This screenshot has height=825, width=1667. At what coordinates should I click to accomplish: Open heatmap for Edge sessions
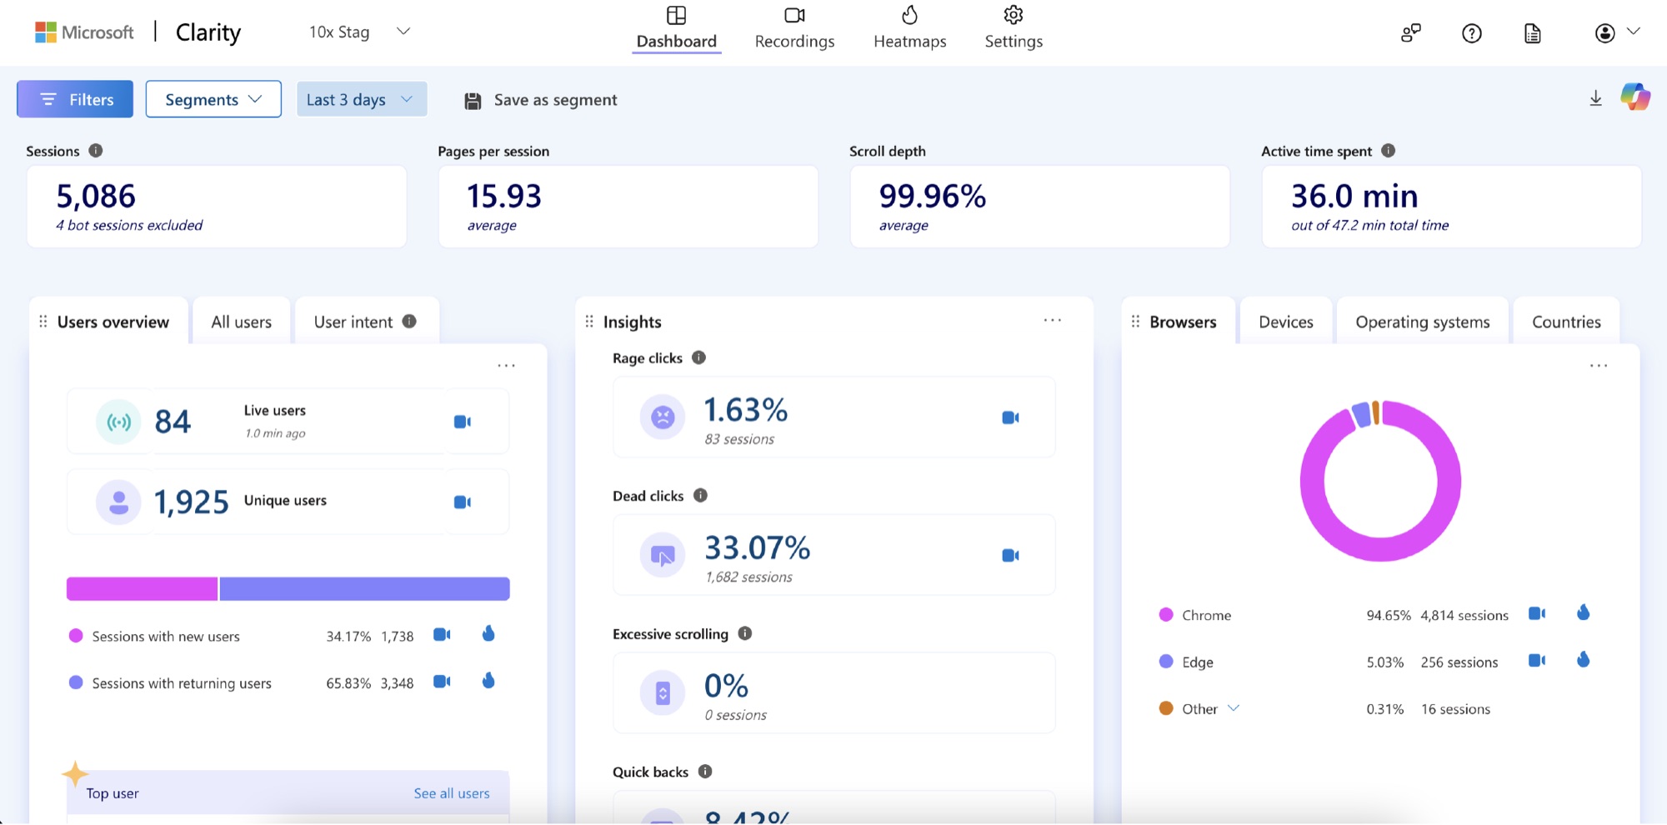coord(1584,660)
